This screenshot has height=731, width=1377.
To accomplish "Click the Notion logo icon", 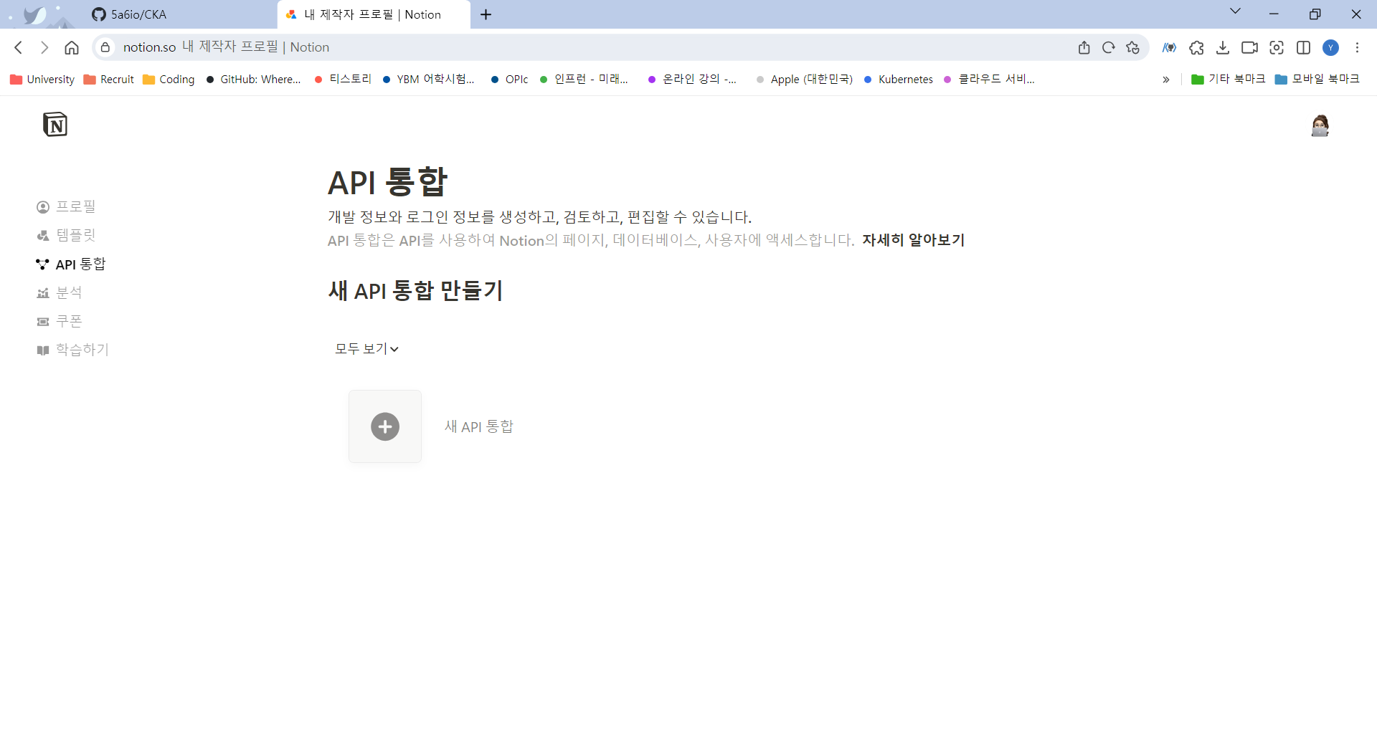I will coord(55,125).
